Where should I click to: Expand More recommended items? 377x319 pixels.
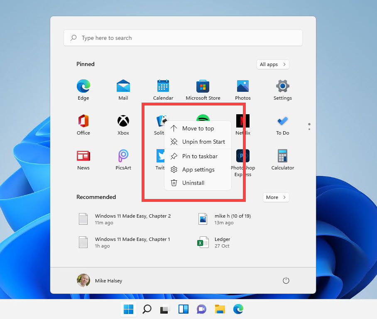(276, 197)
